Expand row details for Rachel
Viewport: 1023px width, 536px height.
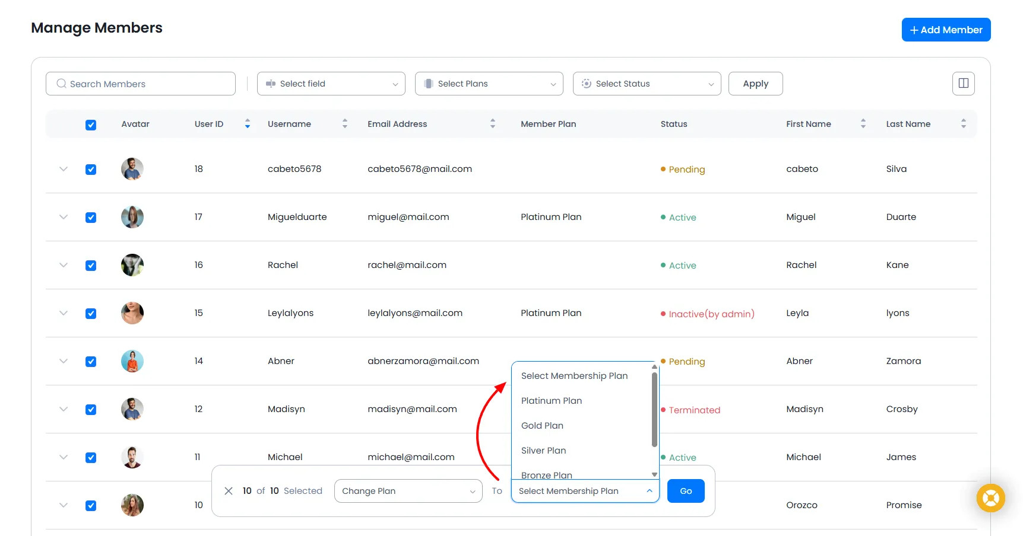[64, 265]
